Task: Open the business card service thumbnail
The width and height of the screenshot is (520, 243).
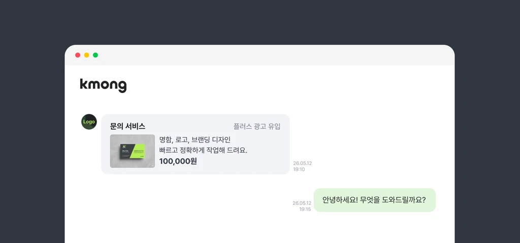Action: tap(133, 151)
